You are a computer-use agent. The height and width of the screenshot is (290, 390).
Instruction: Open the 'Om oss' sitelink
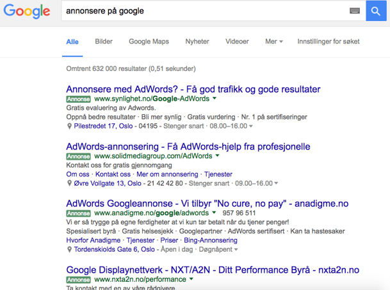coord(77,174)
